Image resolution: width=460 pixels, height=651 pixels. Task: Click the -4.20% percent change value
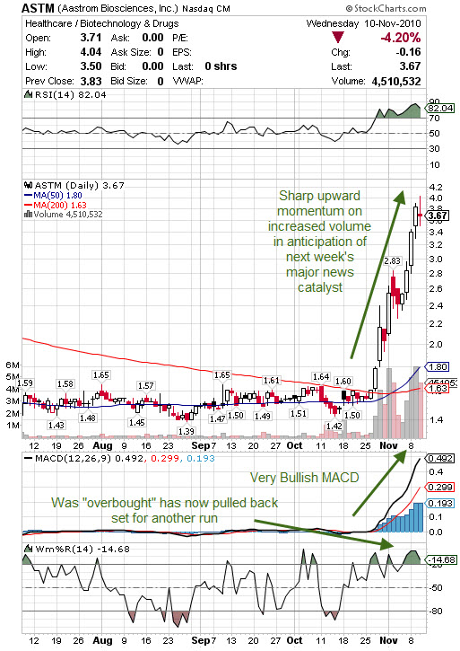[x=400, y=38]
